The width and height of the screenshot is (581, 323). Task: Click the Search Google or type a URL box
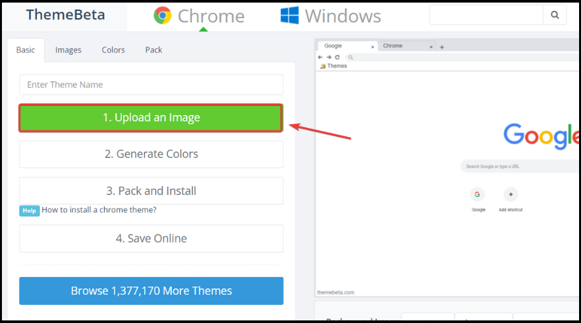(x=520, y=167)
